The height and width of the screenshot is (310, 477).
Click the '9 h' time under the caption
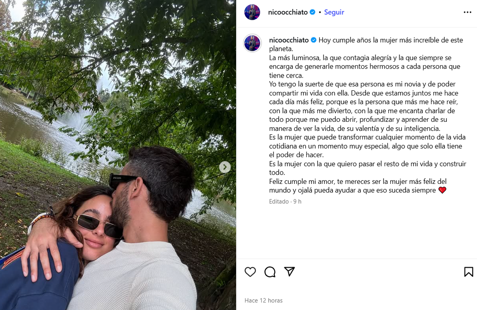(297, 201)
